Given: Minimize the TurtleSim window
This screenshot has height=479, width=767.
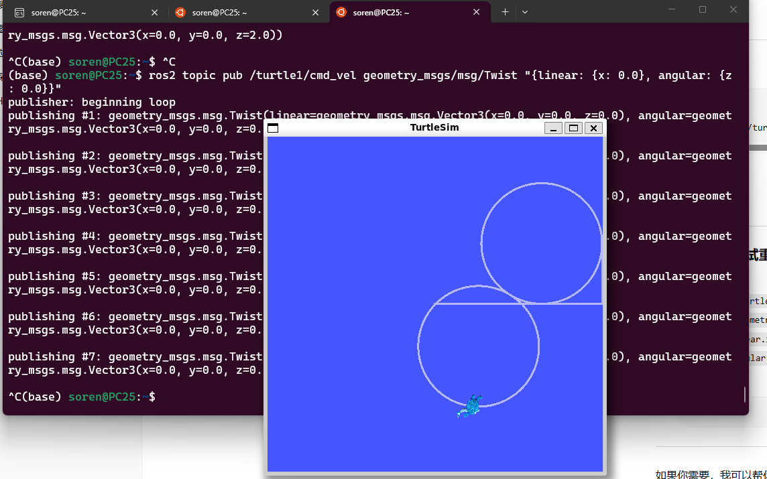Looking at the screenshot, I should coord(553,128).
